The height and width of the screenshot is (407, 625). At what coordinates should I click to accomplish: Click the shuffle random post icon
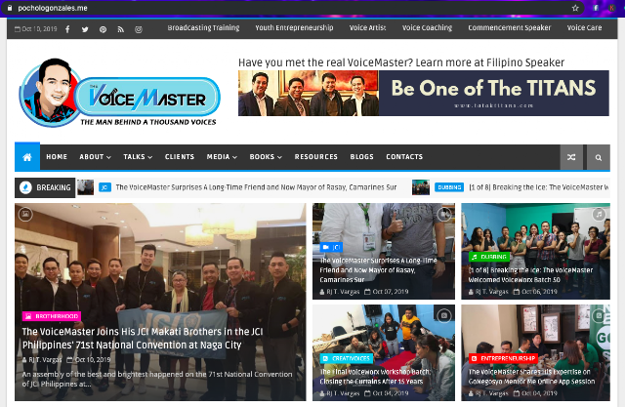tap(571, 157)
